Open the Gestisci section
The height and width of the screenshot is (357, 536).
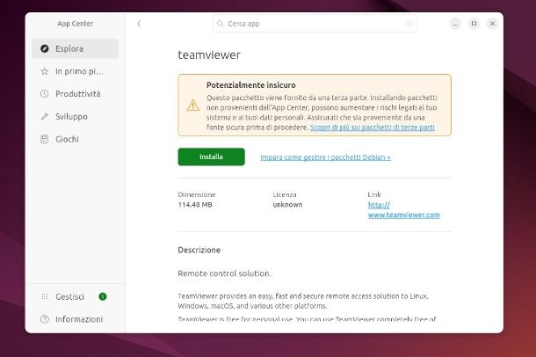pos(69,297)
